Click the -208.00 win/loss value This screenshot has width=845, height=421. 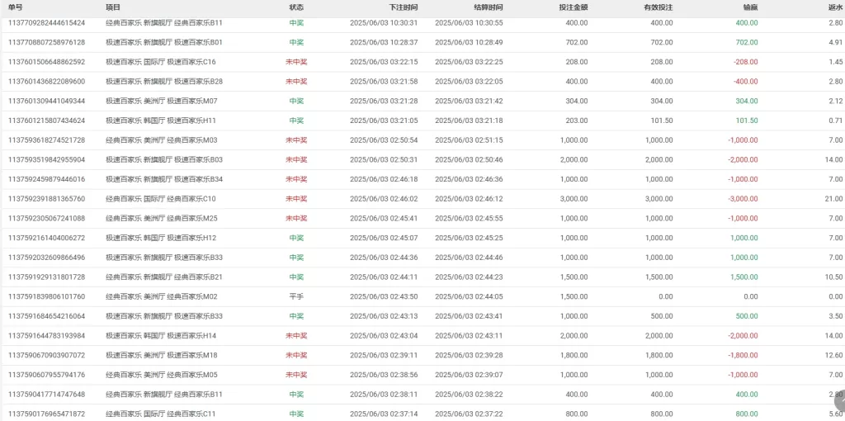pyautogui.click(x=746, y=62)
